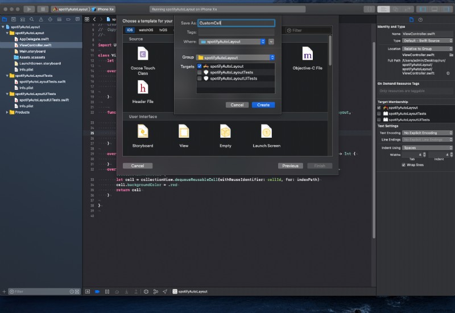Select the Empty user interface template

225,132
